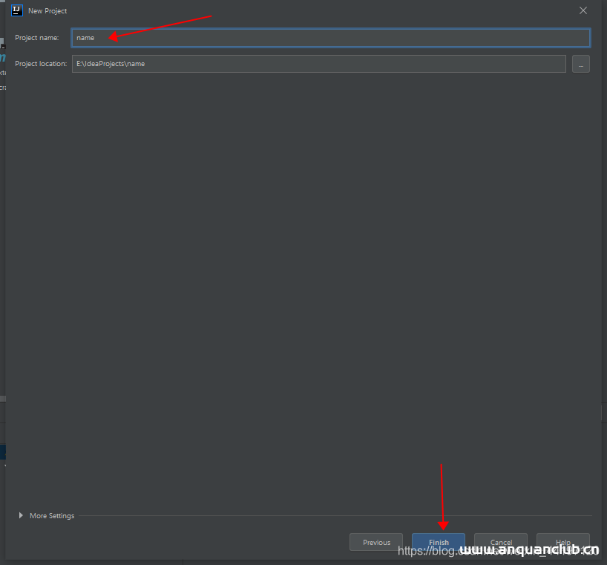Expand the More Settings disclosure triangle

[21, 515]
